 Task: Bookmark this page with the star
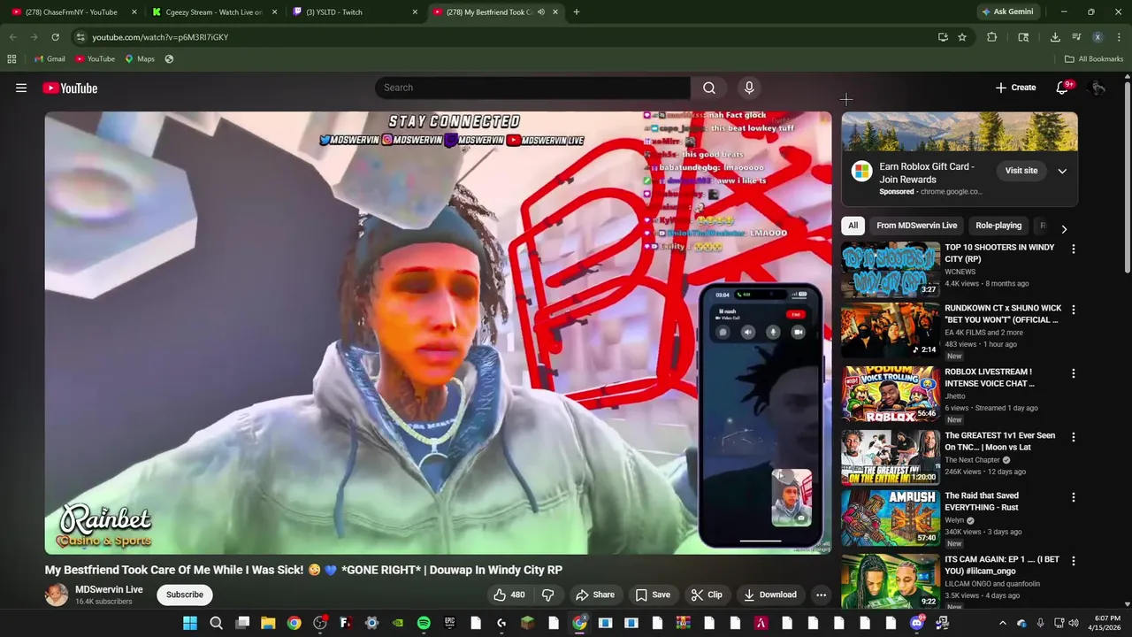point(962,37)
